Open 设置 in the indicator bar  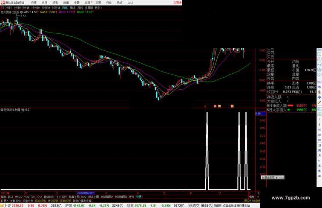139,197
